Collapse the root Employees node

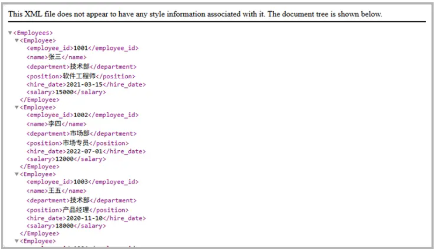(x=10, y=33)
